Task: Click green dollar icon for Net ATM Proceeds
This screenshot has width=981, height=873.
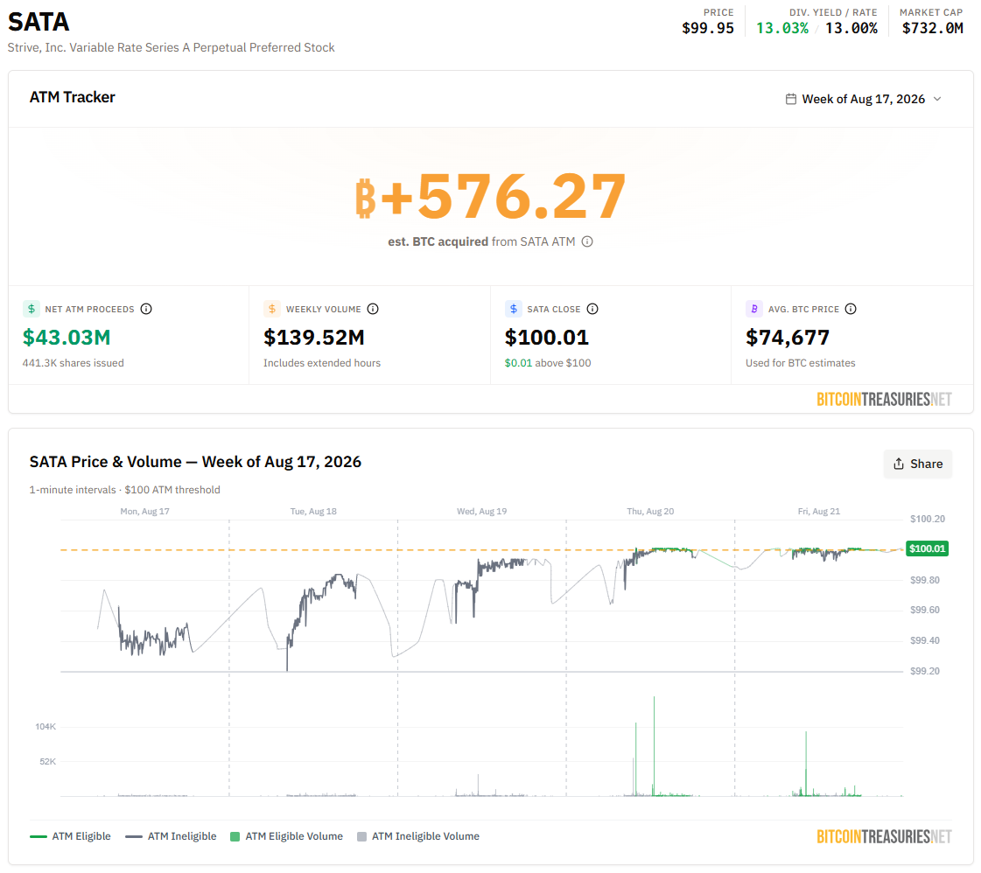Action: click(32, 309)
